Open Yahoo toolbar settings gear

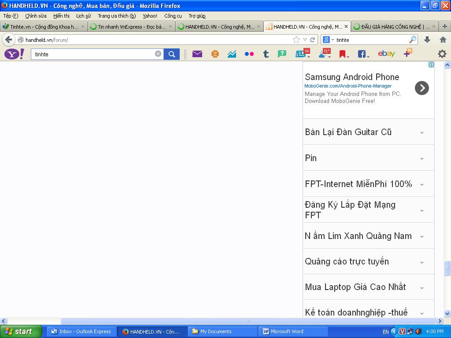442,54
